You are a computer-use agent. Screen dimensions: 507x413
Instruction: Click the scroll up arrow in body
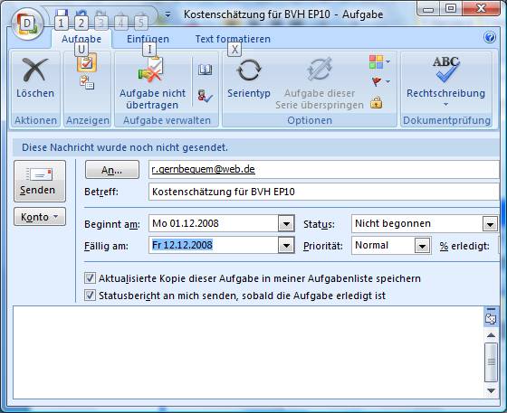491,335
